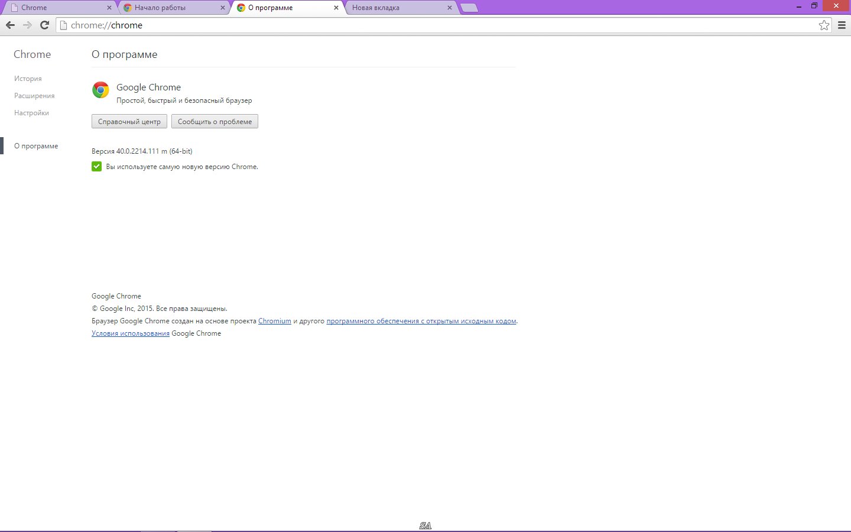The height and width of the screenshot is (532, 851).
Task: Click the back navigation arrow
Action: pos(10,25)
